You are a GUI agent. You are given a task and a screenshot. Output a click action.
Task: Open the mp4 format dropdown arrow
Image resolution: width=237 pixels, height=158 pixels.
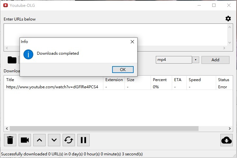point(196,60)
